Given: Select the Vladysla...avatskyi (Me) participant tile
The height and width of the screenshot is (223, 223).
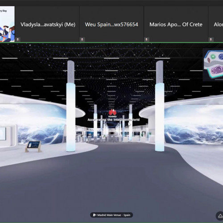Looking at the screenshot, I should click(47, 24).
